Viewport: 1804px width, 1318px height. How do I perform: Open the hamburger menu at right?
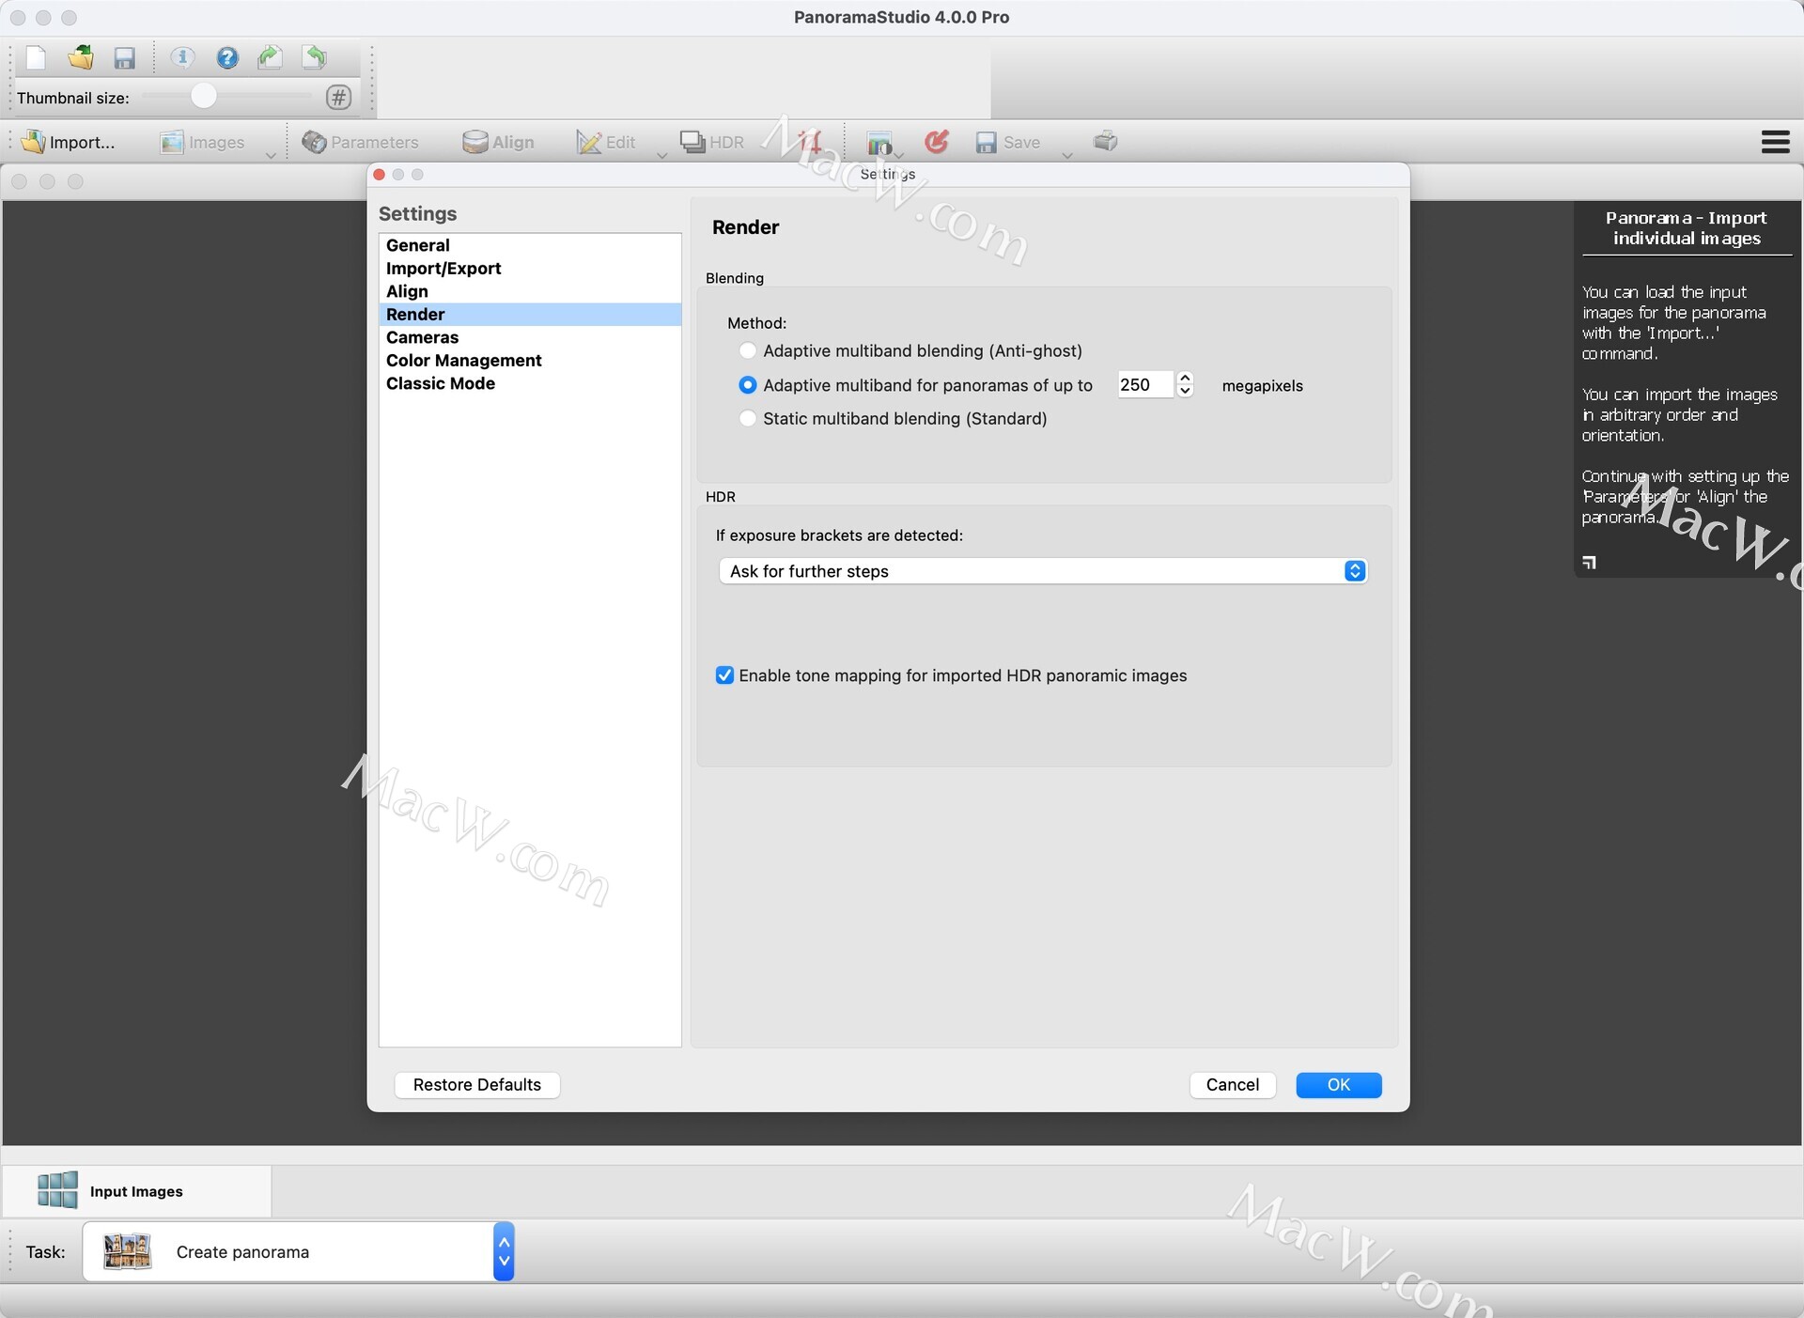tap(1775, 142)
